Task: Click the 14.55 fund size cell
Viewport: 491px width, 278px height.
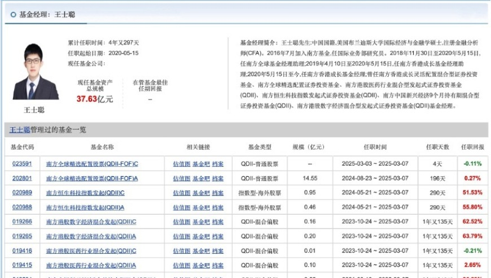Action: click(x=310, y=178)
